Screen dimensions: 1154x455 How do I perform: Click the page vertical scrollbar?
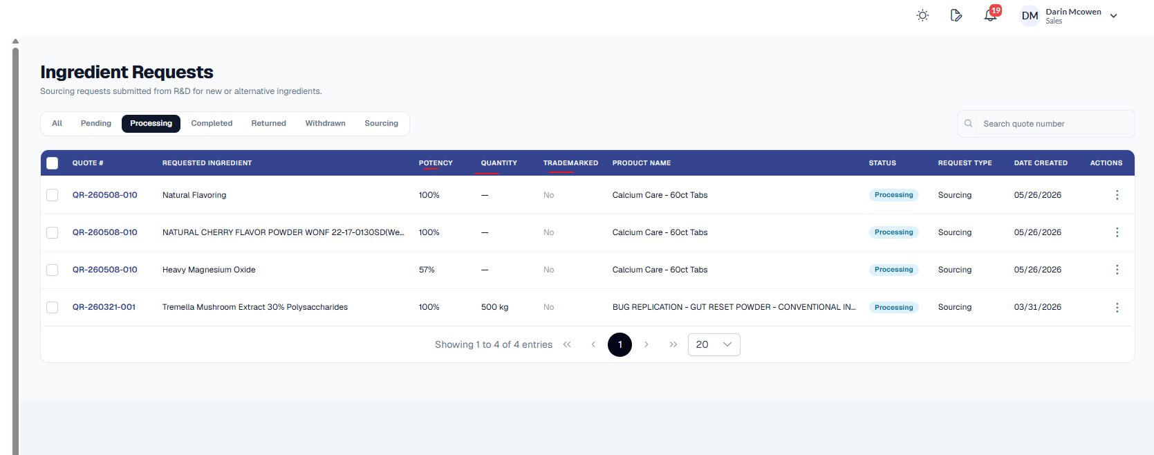[x=15, y=250]
